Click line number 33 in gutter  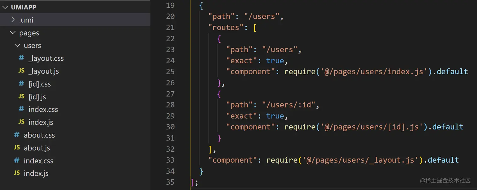[170, 160]
